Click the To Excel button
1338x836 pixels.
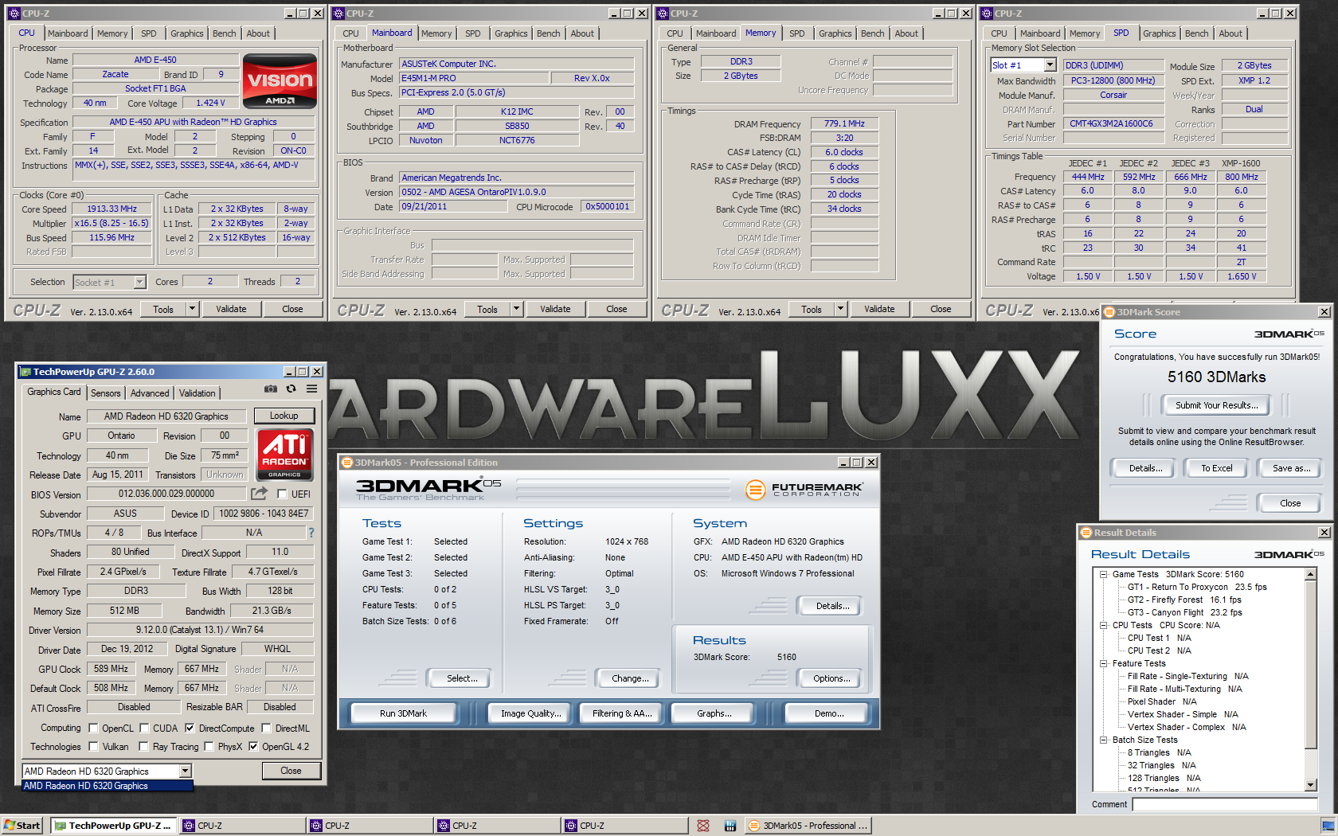(1217, 468)
